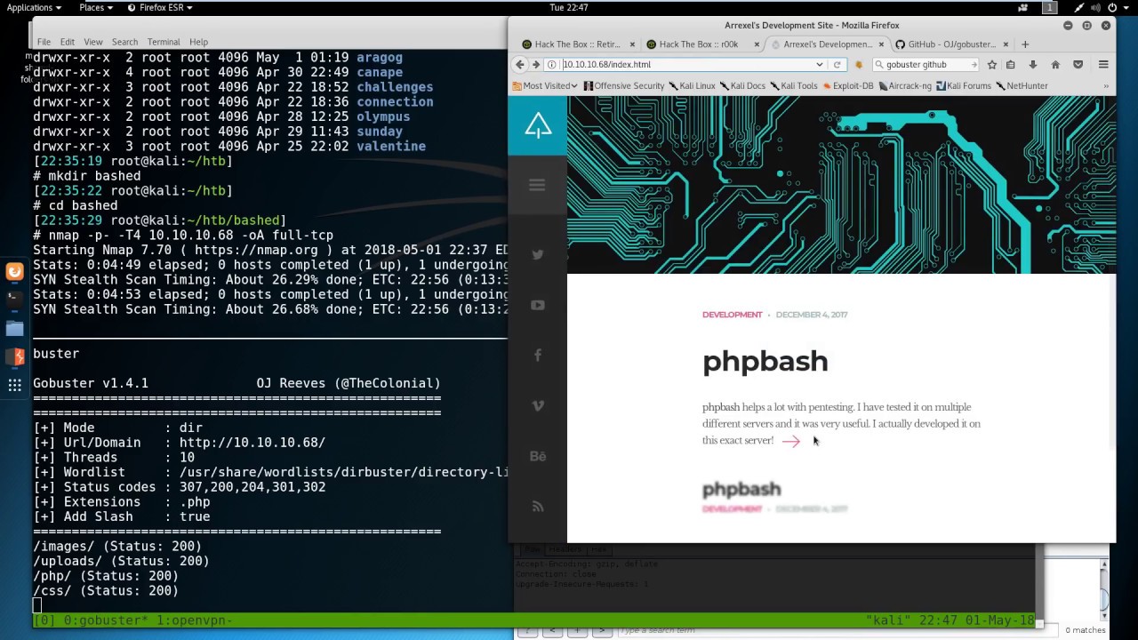Go back in Firefox history

(x=520, y=64)
